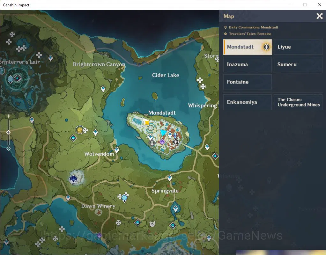Viewport: 326px width, 255px height.
Task: Click the Travelers' Tales icon
Action: pyautogui.click(x=226, y=34)
